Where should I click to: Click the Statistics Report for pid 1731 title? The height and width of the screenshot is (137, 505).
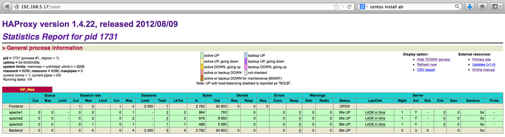(x=60, y=36)
